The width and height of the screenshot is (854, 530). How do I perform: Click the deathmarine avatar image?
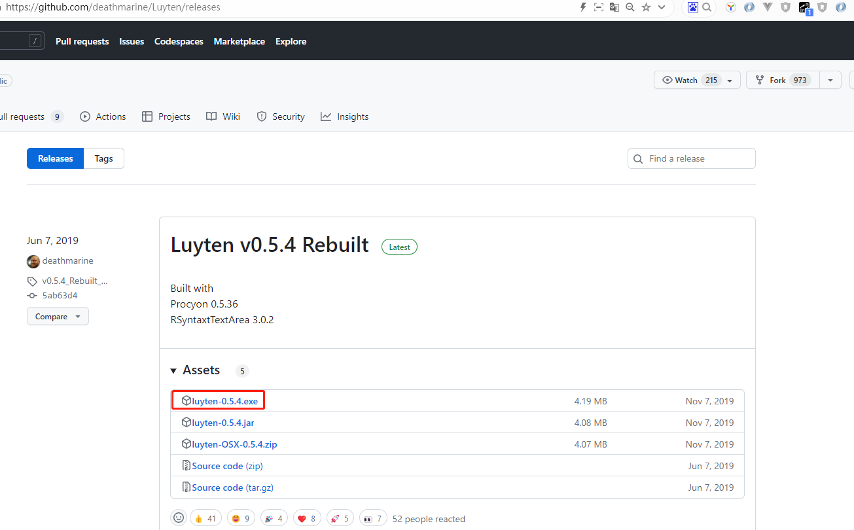tap(33, 261)
